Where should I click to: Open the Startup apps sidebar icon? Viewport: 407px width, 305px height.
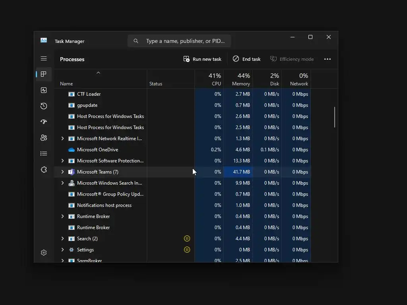click(44, 122)
